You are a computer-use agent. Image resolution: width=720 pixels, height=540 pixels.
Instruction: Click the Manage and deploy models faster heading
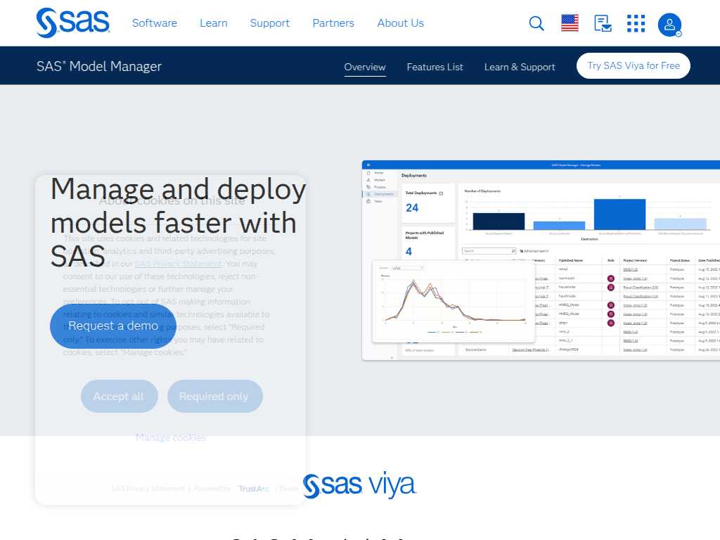pos(178,223)
